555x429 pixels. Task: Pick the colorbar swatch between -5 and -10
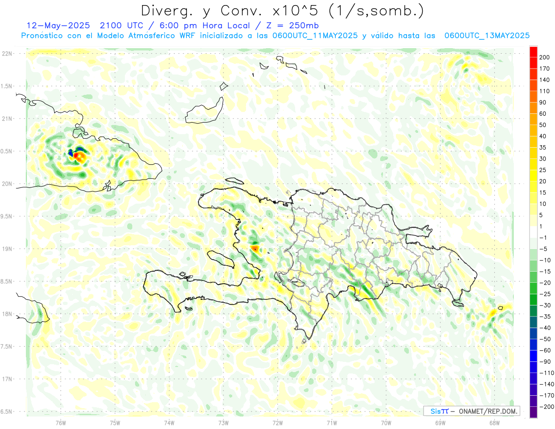534,255
